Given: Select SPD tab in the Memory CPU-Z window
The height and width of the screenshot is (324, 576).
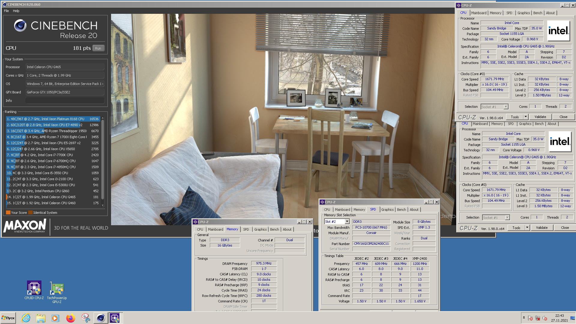Looking at the screenshot, I should point(246,229).
